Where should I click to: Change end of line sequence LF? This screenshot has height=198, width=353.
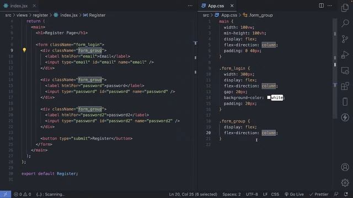(265, 194)
